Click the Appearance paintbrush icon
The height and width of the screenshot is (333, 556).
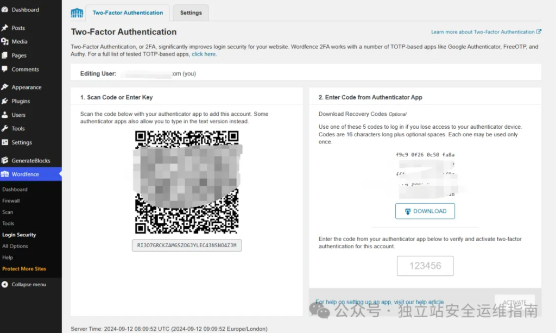click(x=4, y=87)
